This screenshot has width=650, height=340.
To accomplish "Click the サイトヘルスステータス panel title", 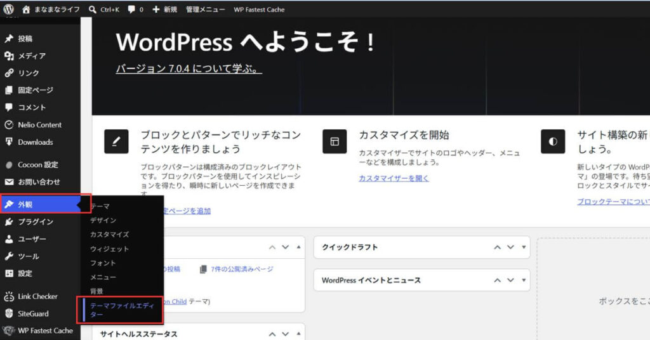I will pos(138,334).
